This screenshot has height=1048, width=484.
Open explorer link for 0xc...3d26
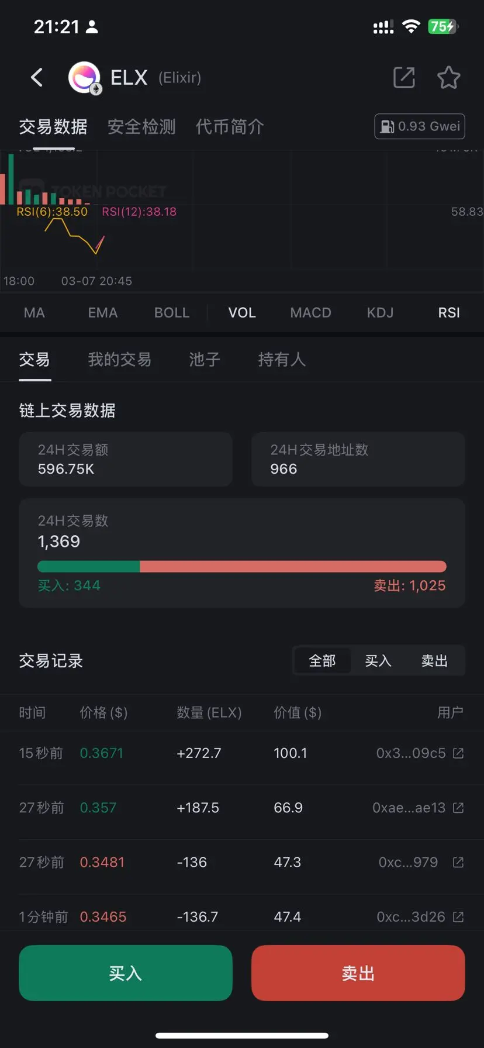pyautogui.click(x=458, y=916)
